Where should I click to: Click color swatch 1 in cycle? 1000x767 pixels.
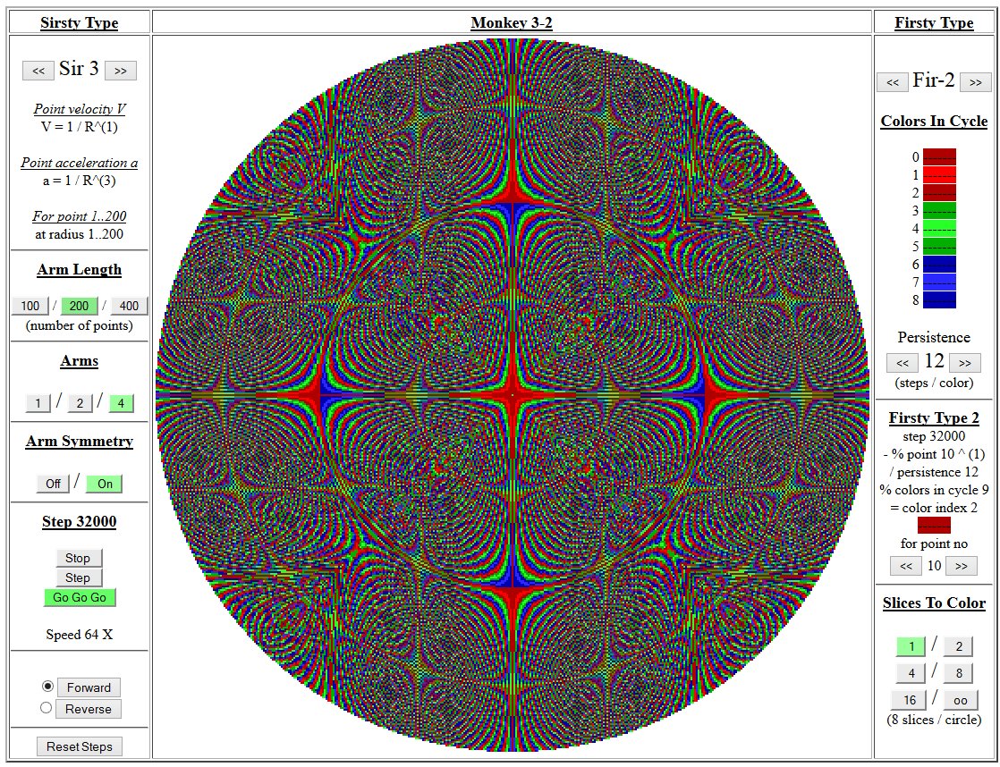coord(939,174)
